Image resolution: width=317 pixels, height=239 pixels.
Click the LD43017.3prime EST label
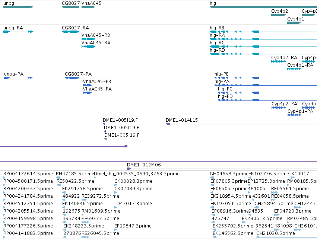coord(133,204)
